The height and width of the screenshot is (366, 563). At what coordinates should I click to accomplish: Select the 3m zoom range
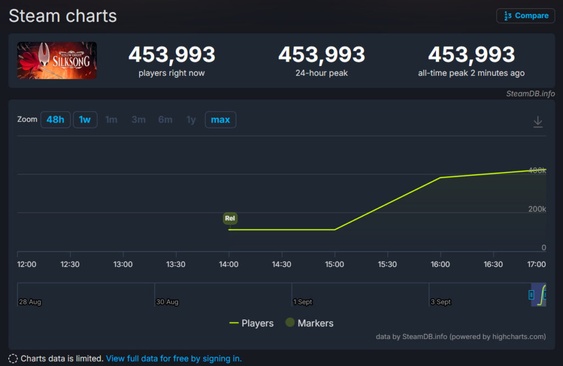138,120
